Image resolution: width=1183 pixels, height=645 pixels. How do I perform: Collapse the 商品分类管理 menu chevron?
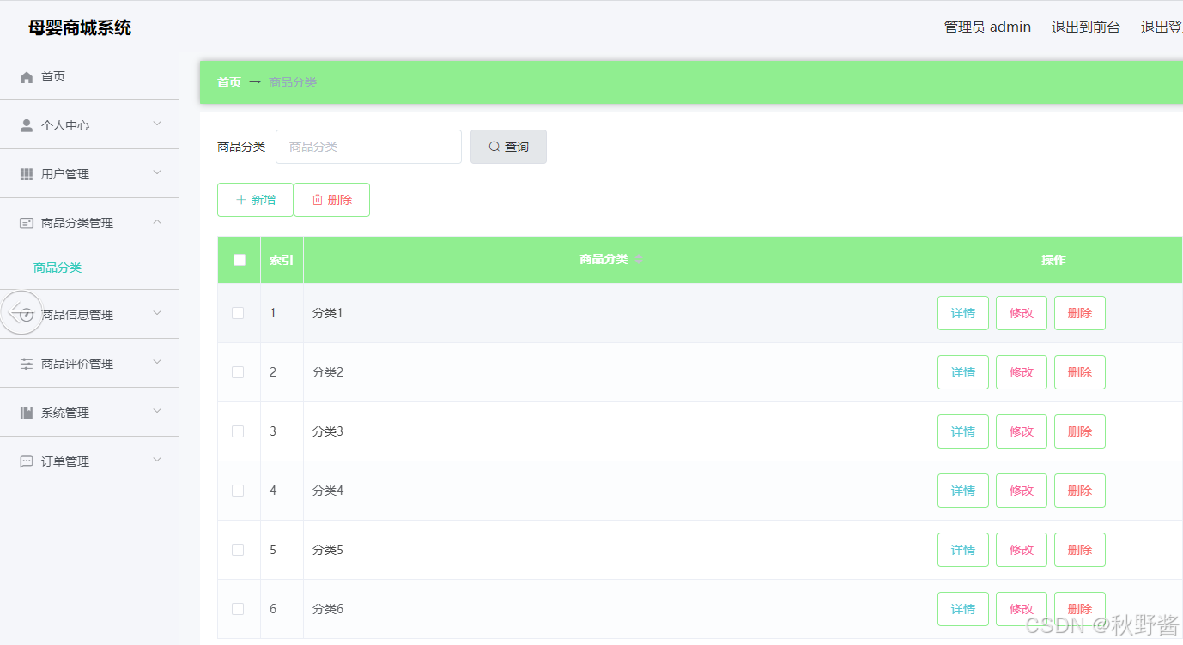click(157, 222)
